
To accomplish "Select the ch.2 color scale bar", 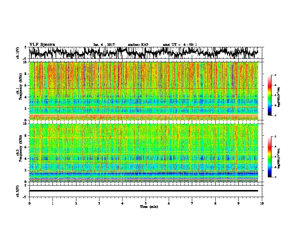I will pyautogui.click(x=270, y=157).
